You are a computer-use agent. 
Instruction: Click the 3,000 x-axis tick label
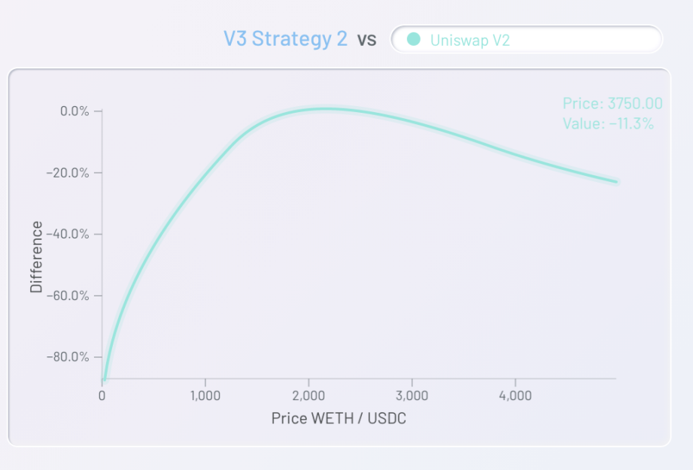[412, 396]
